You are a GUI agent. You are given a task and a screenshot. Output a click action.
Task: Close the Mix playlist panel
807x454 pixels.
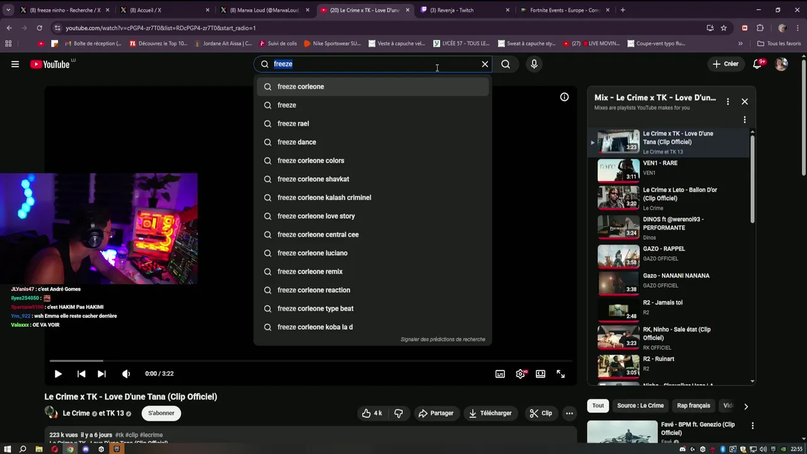click(x=745, y=102)
